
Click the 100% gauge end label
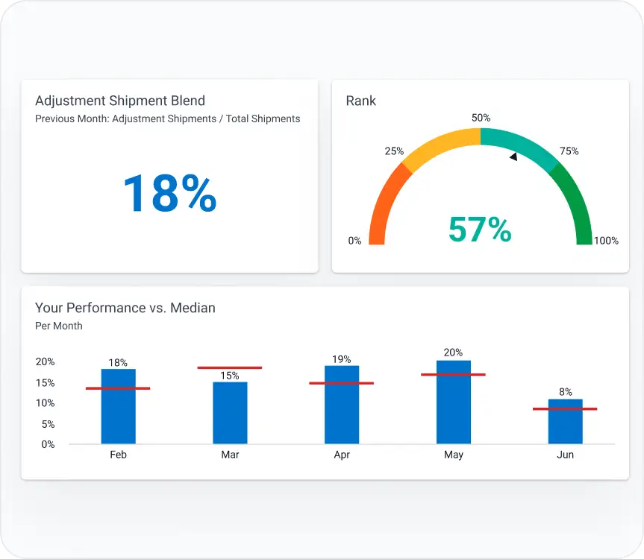coord(606,241)
